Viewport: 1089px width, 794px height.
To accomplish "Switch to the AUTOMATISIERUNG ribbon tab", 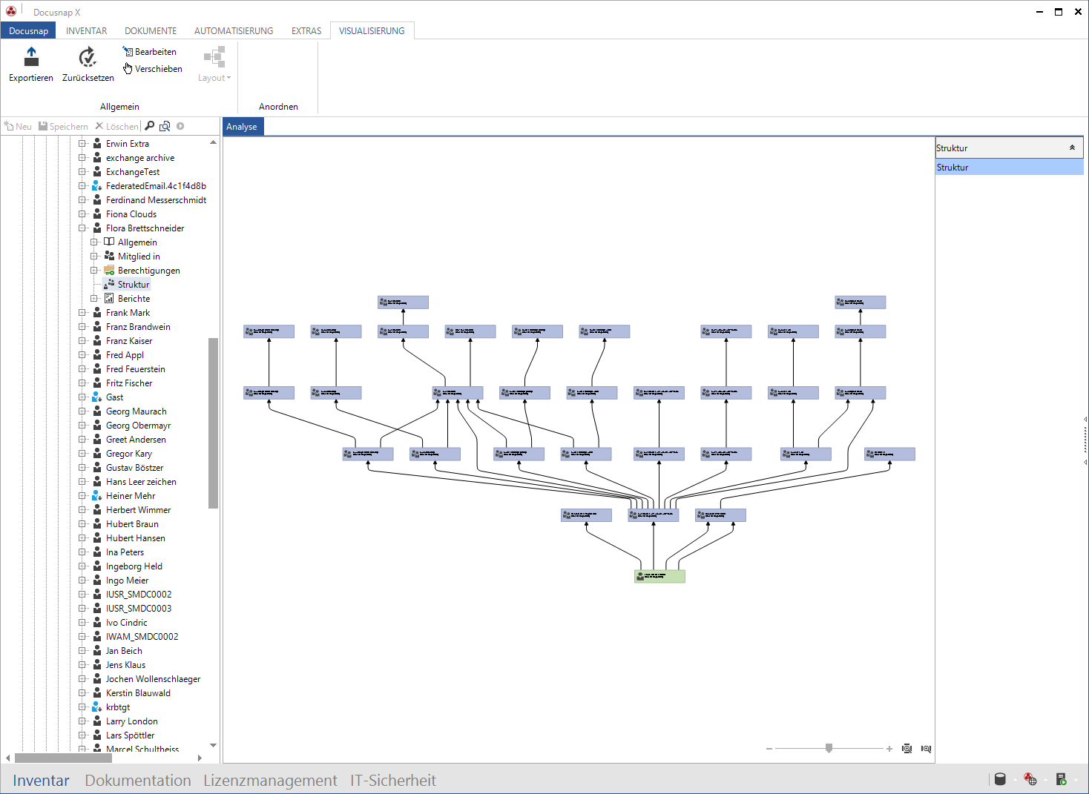I will point(234,30).
